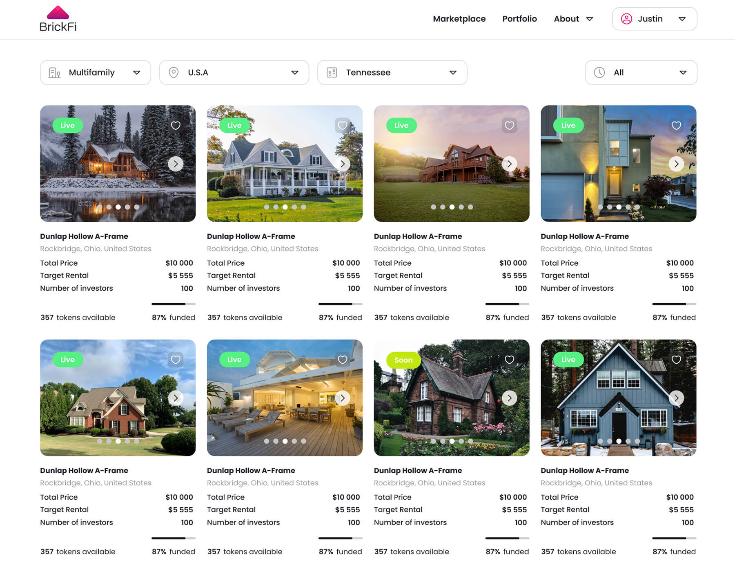Click next arrow on the red brick house photo
Viewport: 735px width, 569px height.
pyautogui.click(x=176, y=398)
